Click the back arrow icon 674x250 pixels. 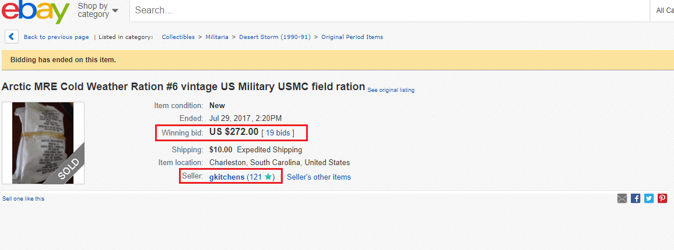12,37
